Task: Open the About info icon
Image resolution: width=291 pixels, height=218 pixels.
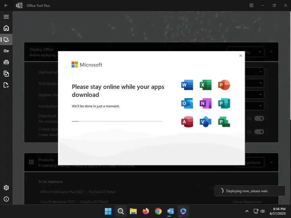Action: pyautogui.click(x=6, y=199)
